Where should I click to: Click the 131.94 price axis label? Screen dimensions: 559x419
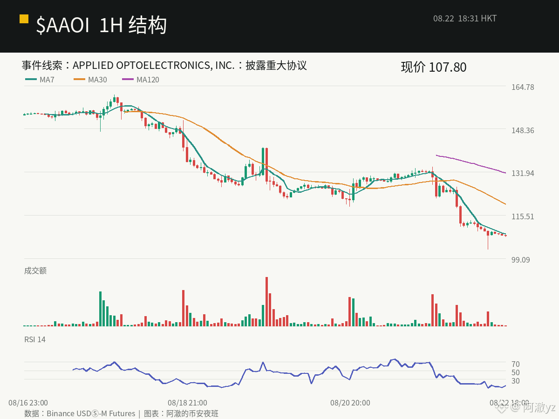pos(522,173)
